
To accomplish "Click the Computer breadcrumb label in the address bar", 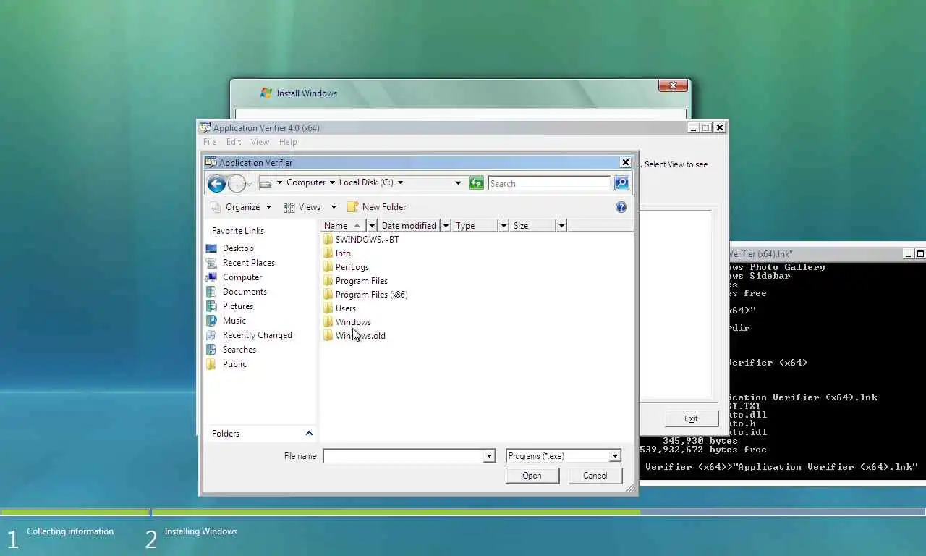I will [306, 182].
